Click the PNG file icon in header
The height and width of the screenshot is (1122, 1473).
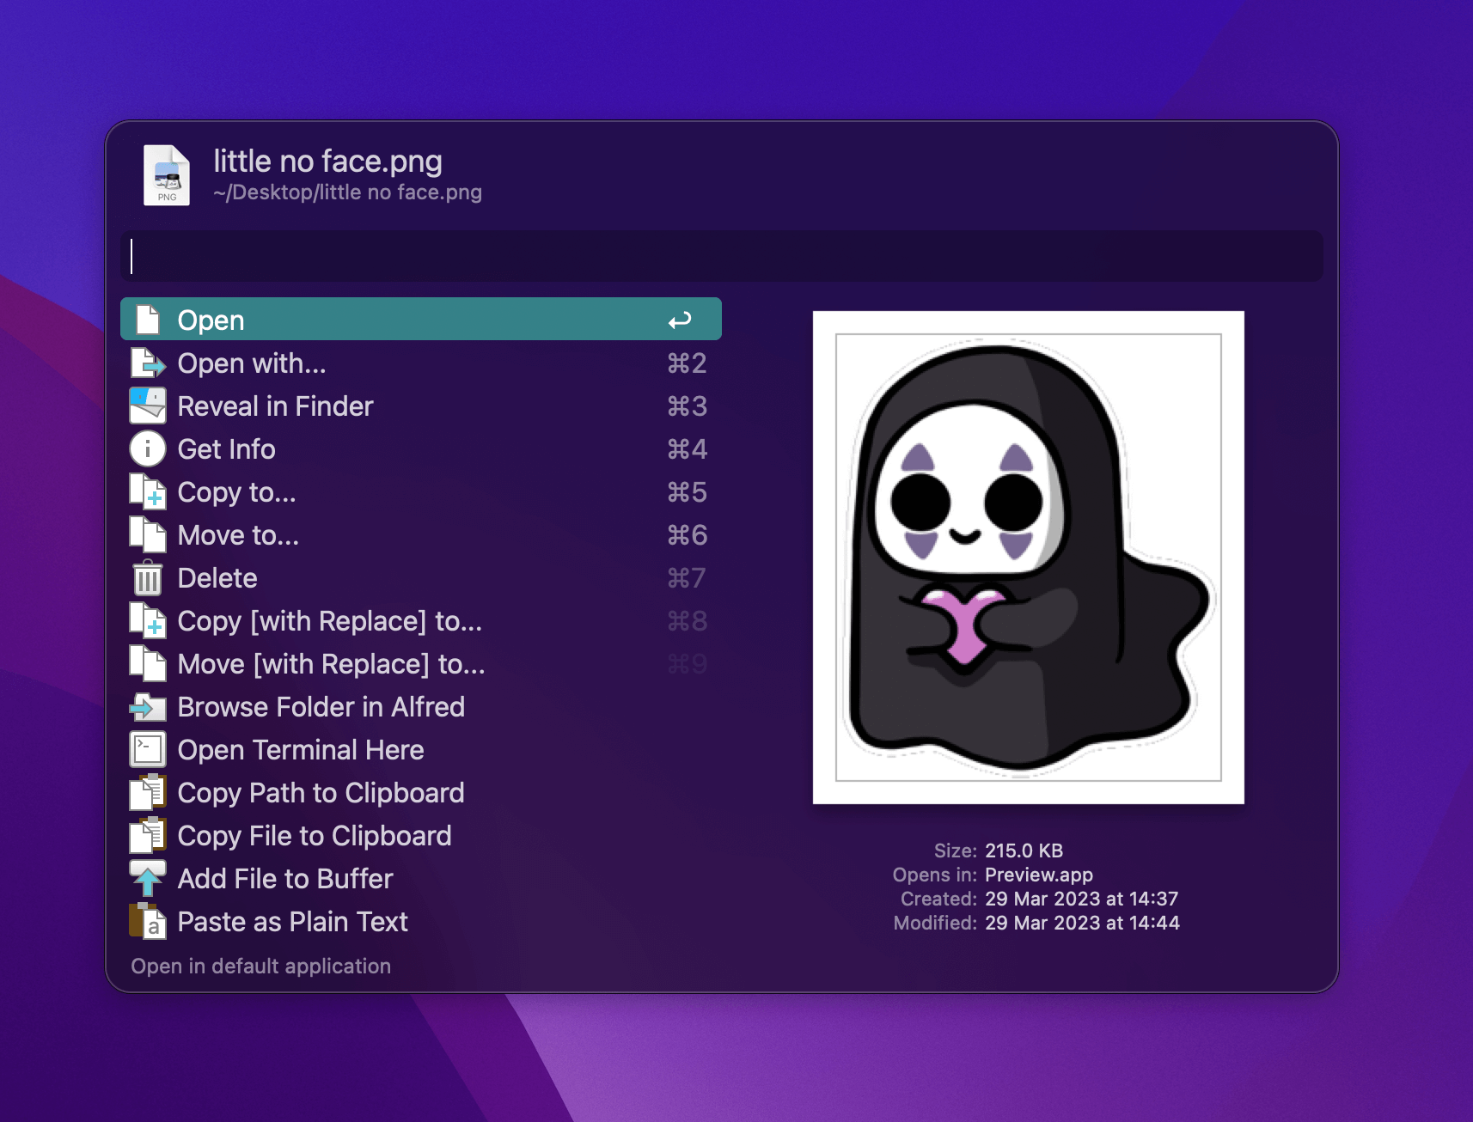pyautogui.click(x=166, y=175)
